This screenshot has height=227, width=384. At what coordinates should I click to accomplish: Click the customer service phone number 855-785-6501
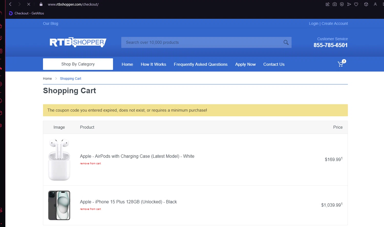click(x=330, y=45)
